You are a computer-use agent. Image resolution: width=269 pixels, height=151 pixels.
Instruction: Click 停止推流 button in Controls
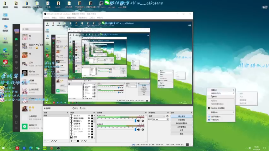click(x=182, y=116)
